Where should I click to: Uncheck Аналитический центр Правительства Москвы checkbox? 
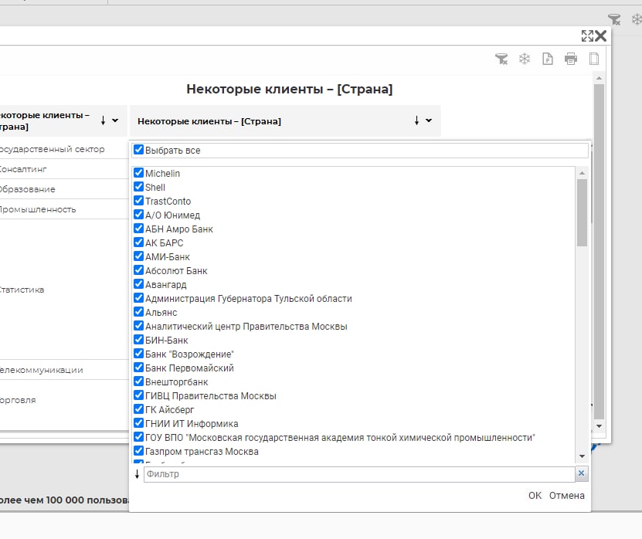click(139, 326)
